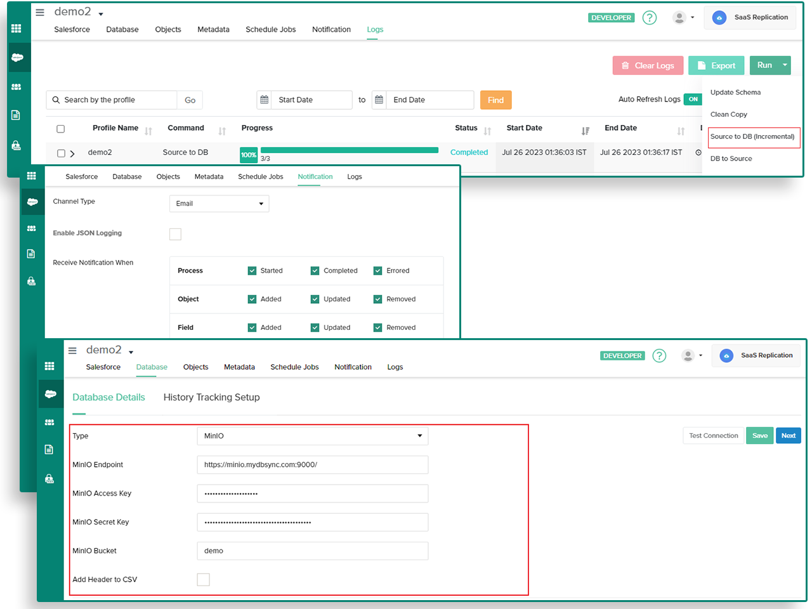This screenshot has width=812, height=609.
Task: Toggle Auto Refresh Logs ON switch
Action: tap(693, 99)
